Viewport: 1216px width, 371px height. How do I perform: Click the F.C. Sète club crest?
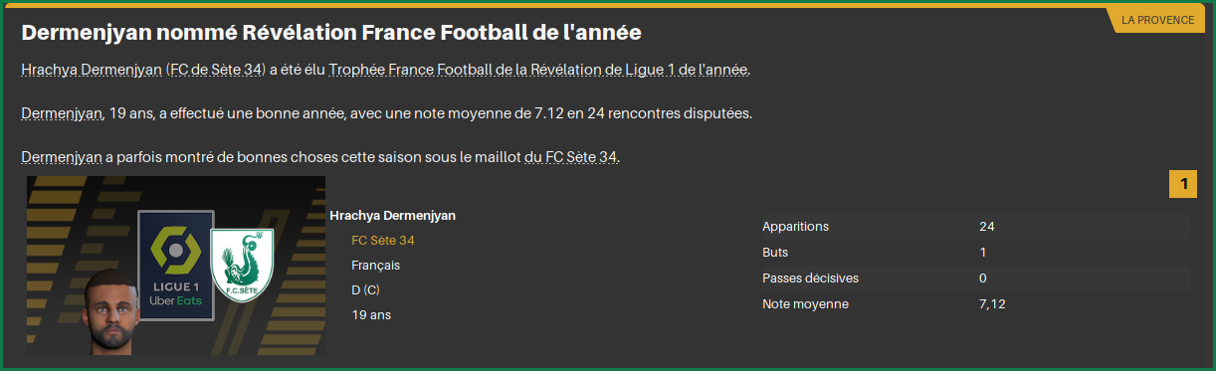click(x=242, y=264)
